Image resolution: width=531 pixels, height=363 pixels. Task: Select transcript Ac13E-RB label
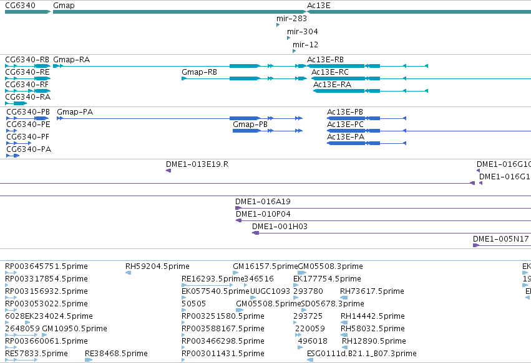pyautogui.click(x=325, y=60)
